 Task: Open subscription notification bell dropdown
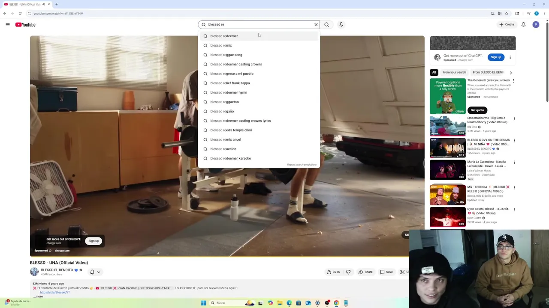(x=95, y=272)
